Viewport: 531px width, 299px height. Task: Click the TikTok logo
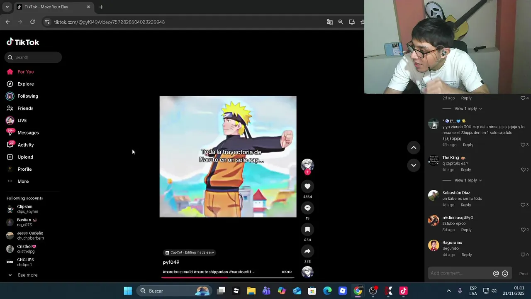(x=23, y=42)
